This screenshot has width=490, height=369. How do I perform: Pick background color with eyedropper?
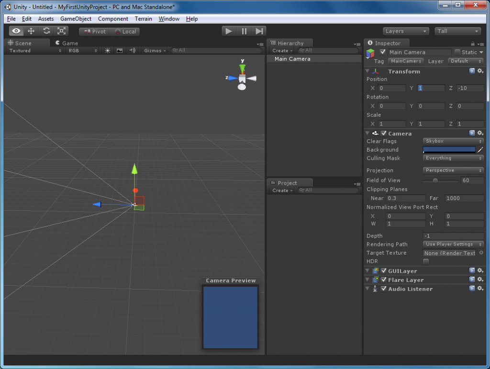click(x=480, y=150)
